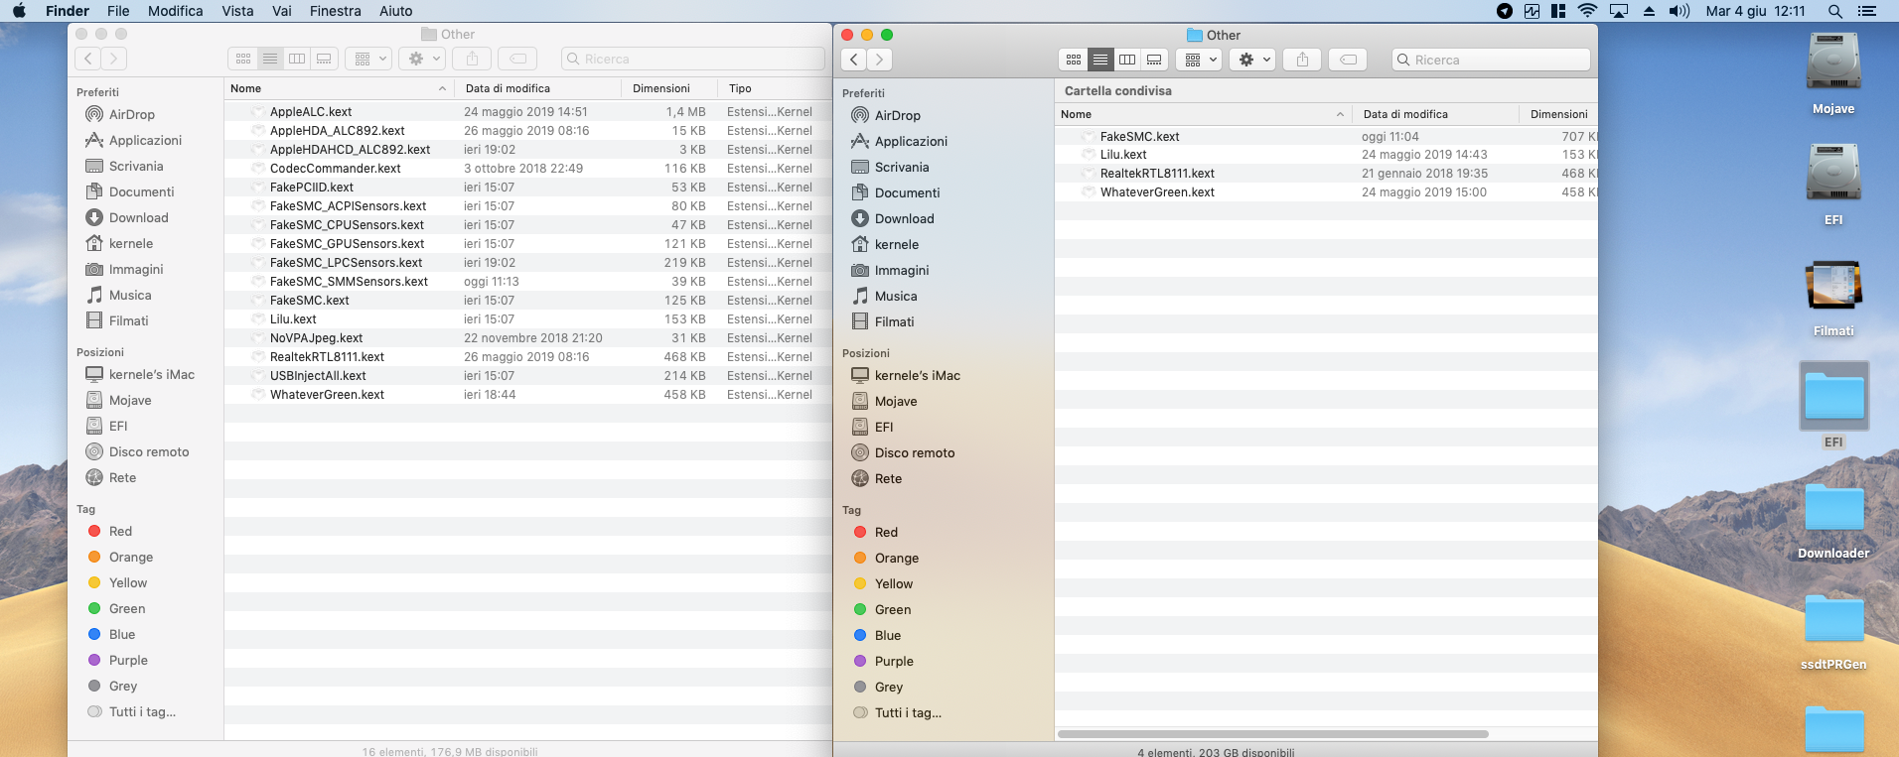Sort left window by Tipo column
This screenshot has width=1899, height=757.
click(775, 88)
